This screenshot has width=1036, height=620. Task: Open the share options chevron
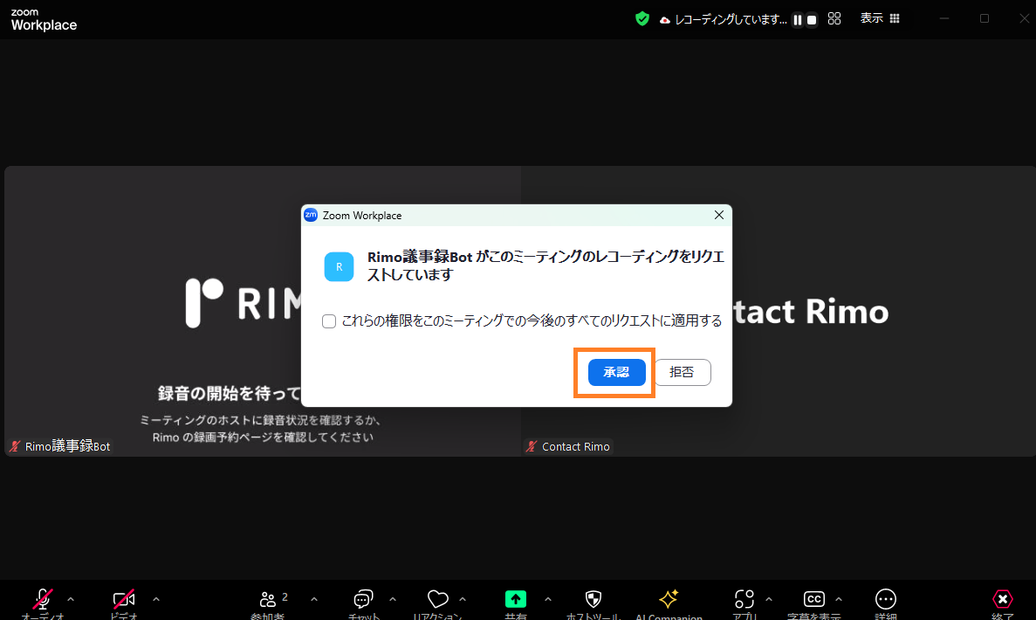[548, 601]
